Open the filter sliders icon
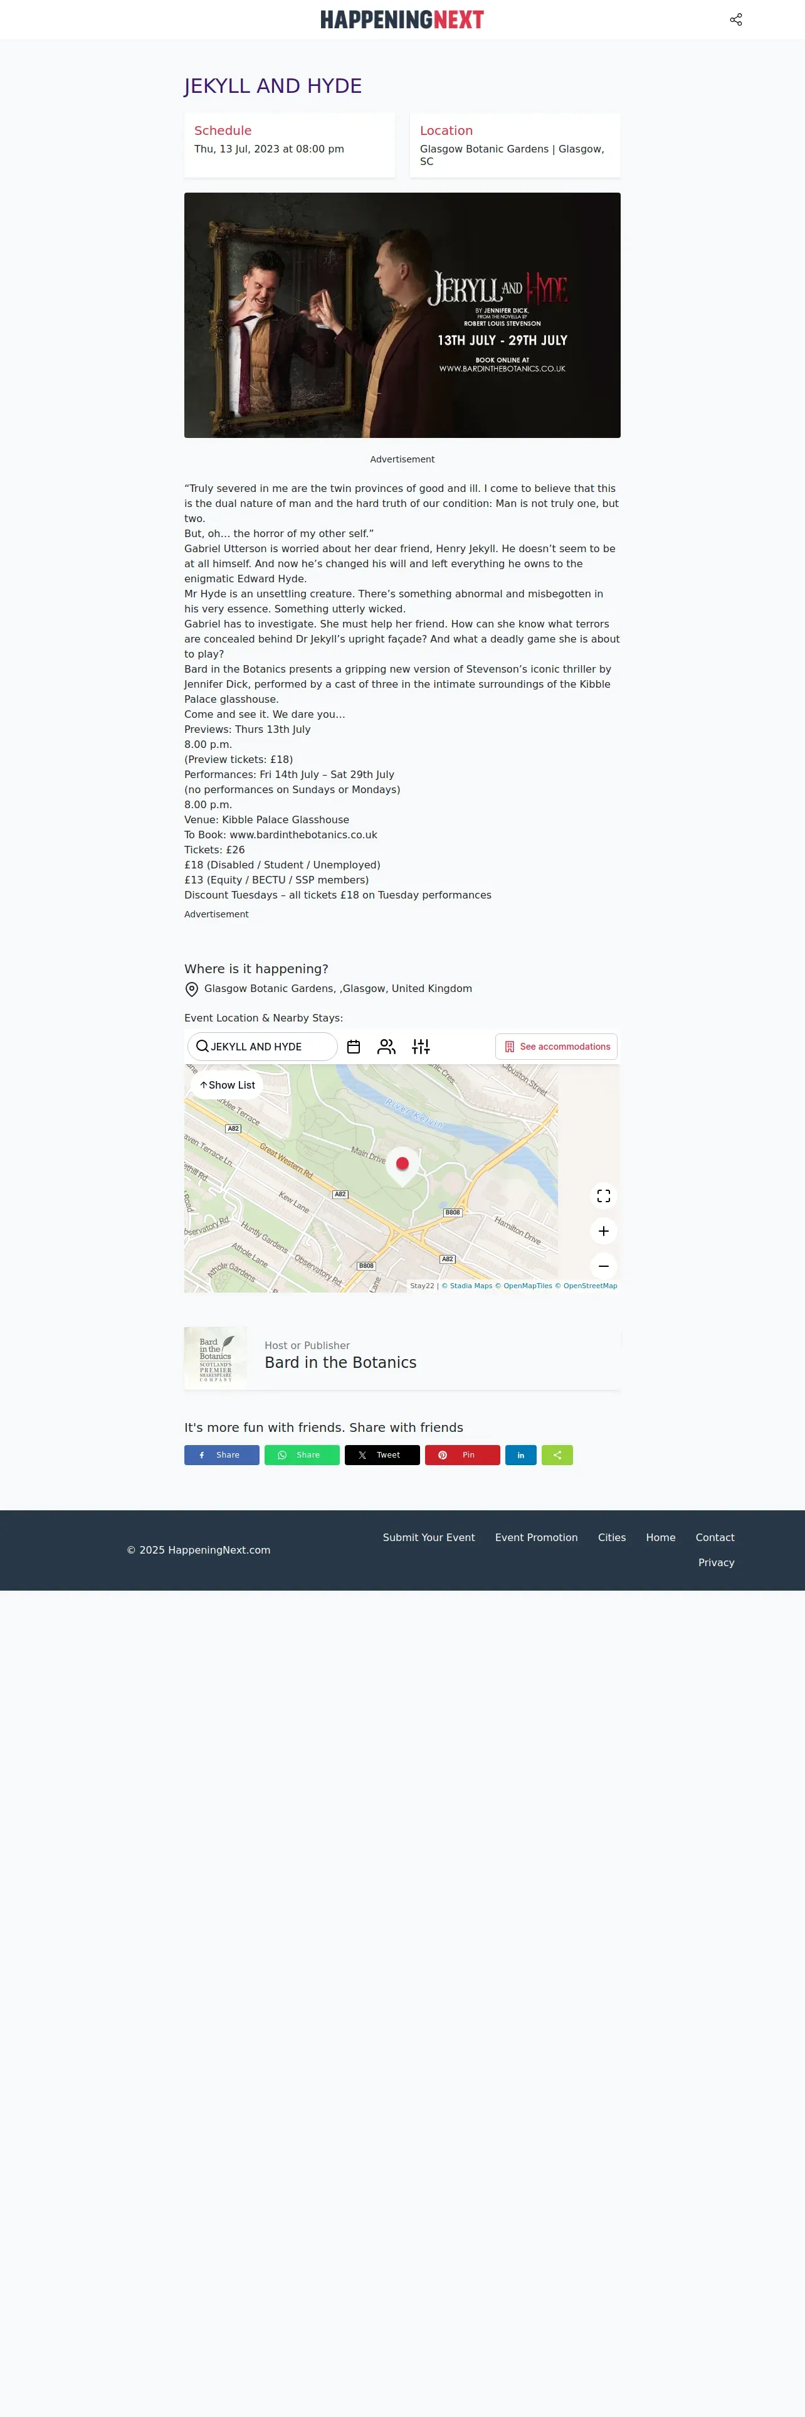 pos(421,1047)
